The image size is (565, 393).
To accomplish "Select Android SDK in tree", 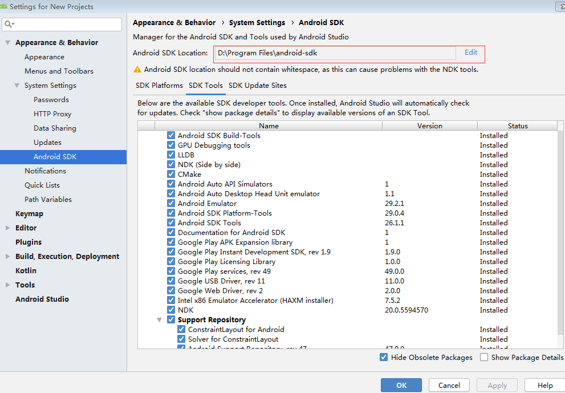I will [63, 157].
